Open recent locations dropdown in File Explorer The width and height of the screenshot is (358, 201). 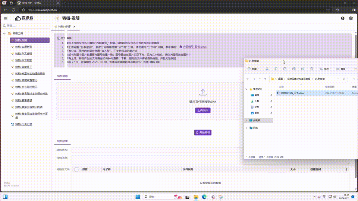[260, 79]
